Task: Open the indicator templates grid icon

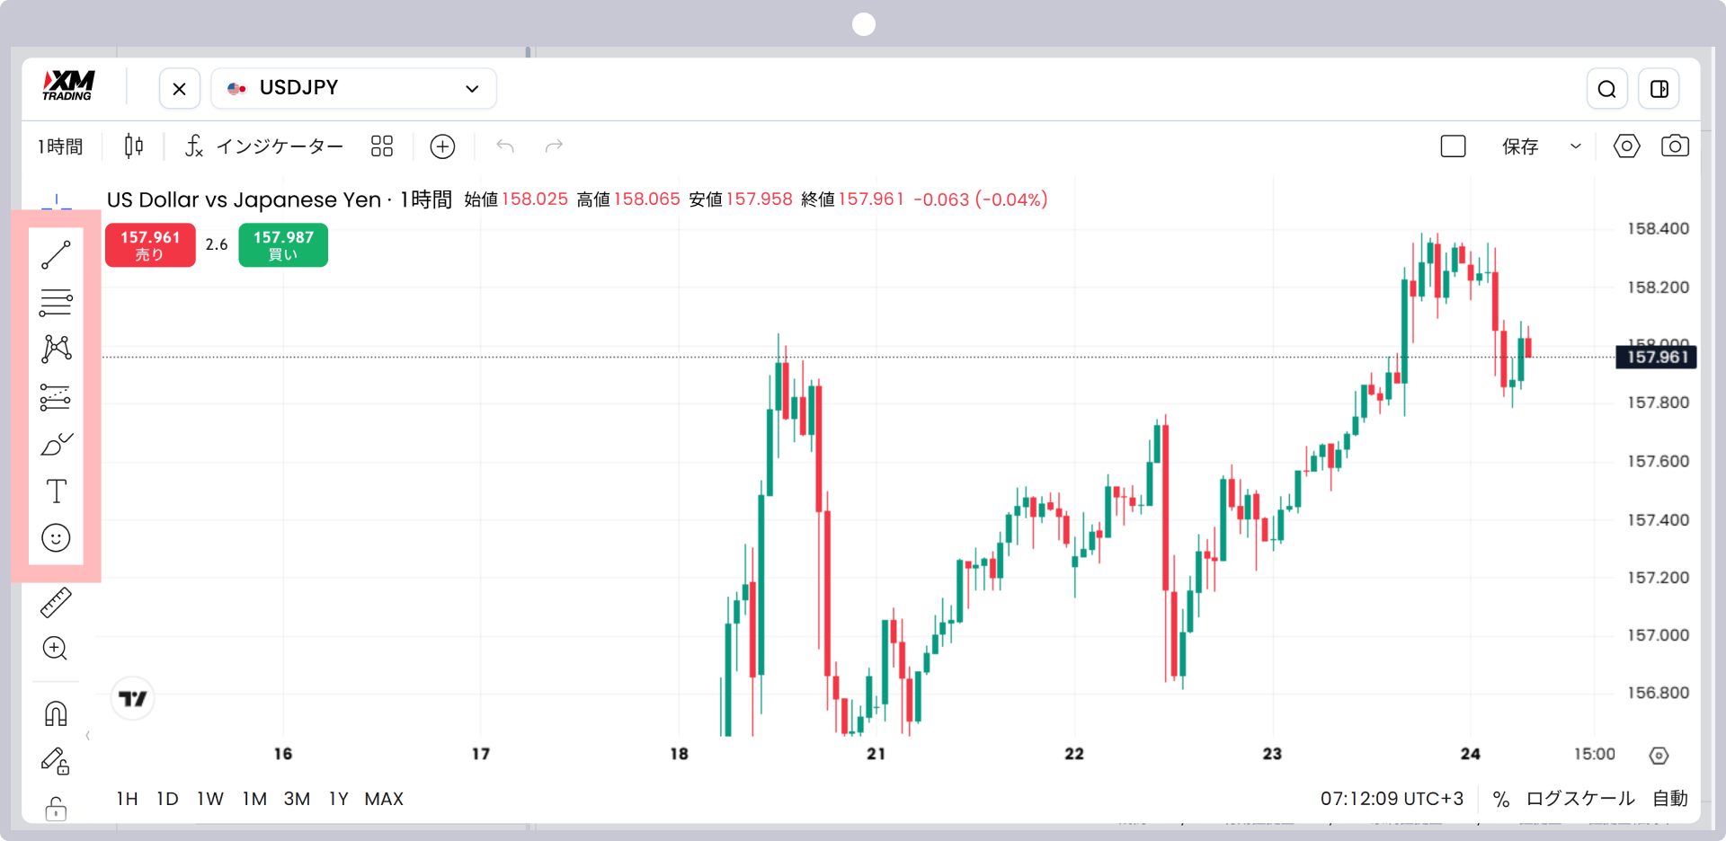Action: (382, 146)
